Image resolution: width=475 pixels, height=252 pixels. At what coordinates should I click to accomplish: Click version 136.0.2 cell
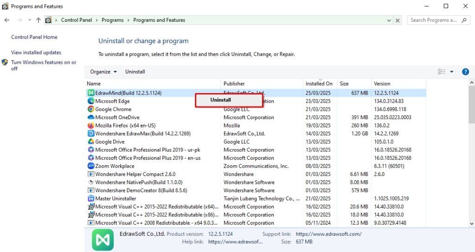pyautogui.click(x=382, y=125)
